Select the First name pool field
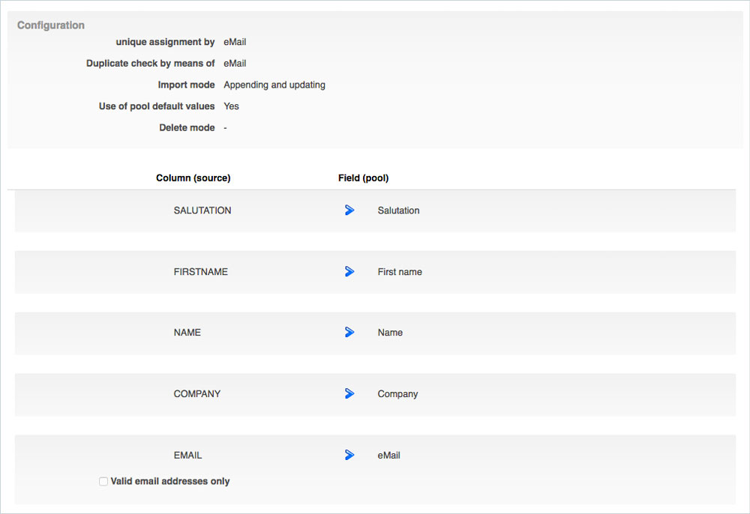The height and width of the screenshot is (514, 750). click(x=400, y=272)
